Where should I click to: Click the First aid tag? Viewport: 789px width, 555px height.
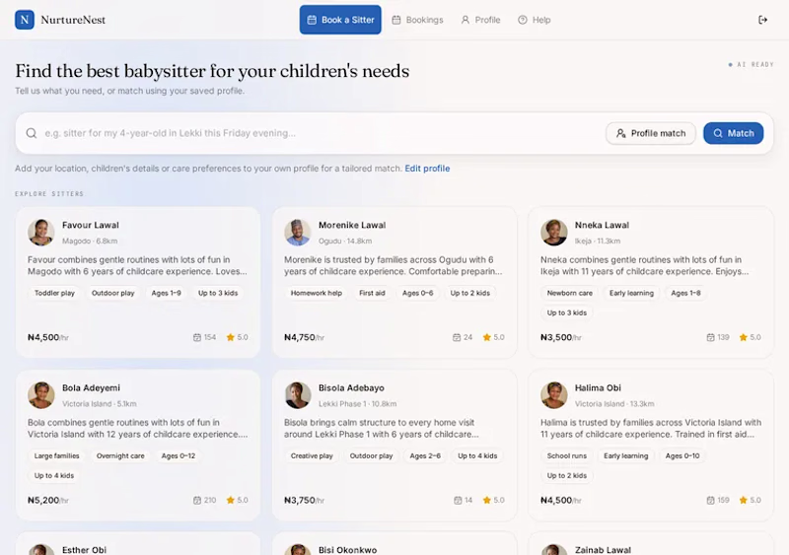(372, 293)
